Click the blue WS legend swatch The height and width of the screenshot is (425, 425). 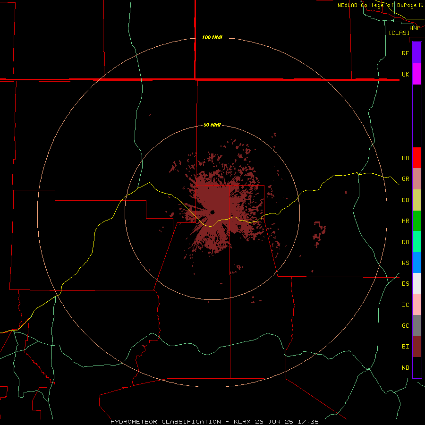pyautogui.click(x=417, y=263)
